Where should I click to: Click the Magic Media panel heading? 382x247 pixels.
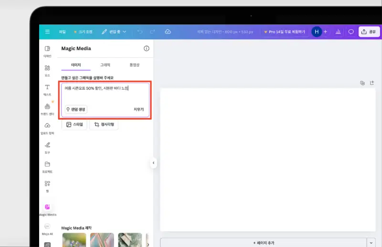[x=76, y=49]
